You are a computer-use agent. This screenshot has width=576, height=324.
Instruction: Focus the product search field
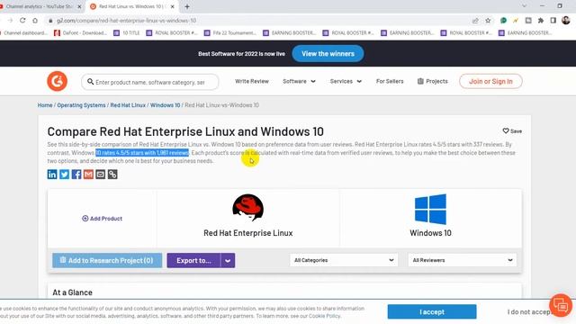(150, 82)
